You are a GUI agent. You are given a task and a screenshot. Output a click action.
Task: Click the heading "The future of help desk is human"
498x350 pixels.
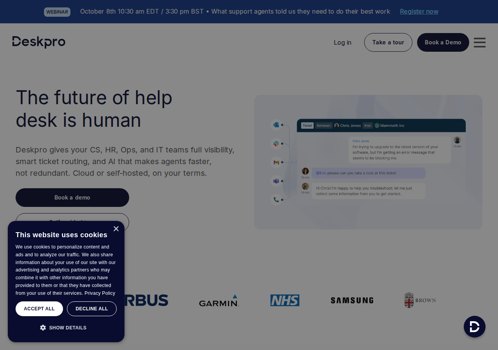tap(94, 108)
